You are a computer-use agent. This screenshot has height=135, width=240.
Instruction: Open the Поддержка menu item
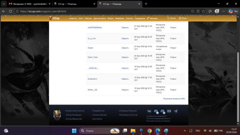coord(140,18)
